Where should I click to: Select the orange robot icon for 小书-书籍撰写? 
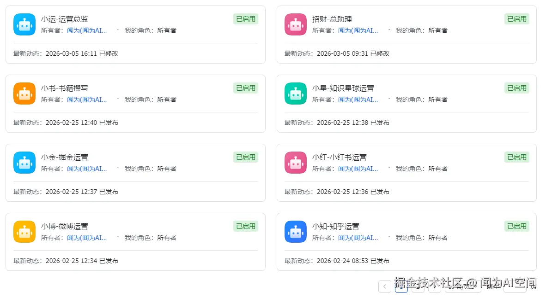click(24, 93)
